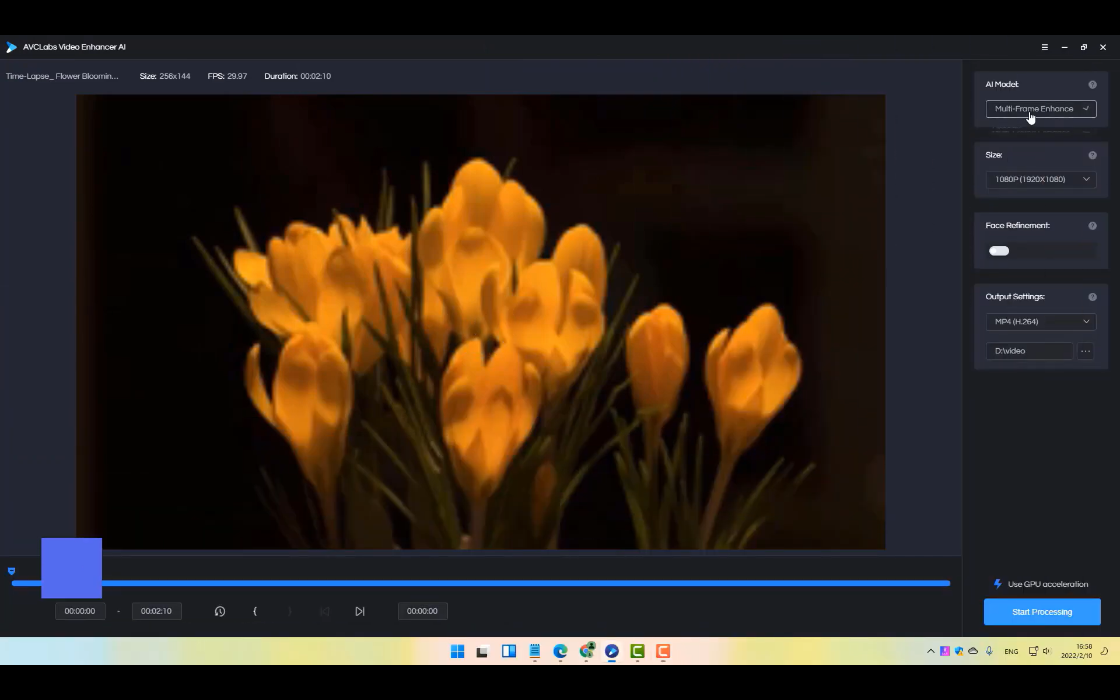Open the AI Model dropdown
Viewport: 1120px width, 700px height.
(1041, 109)
